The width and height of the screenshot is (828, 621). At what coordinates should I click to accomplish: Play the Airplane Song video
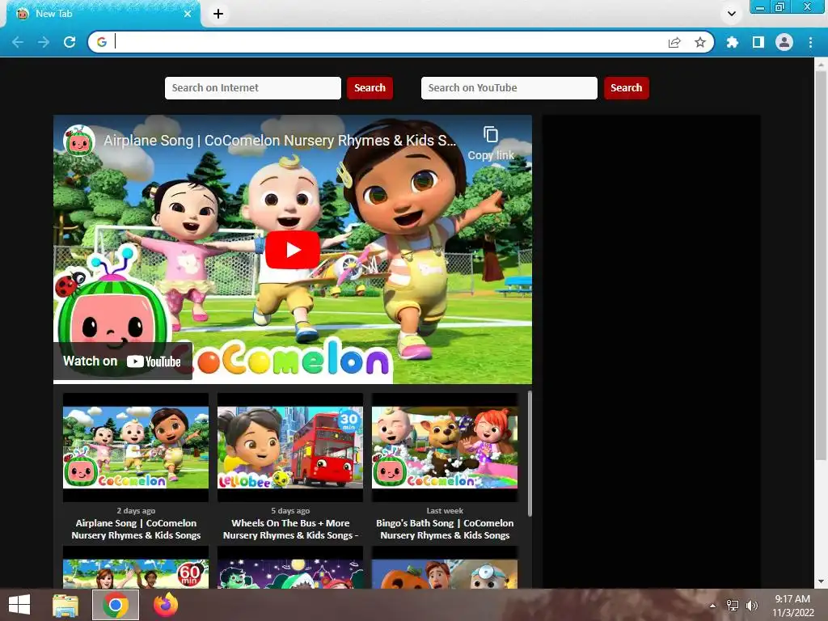293,250
